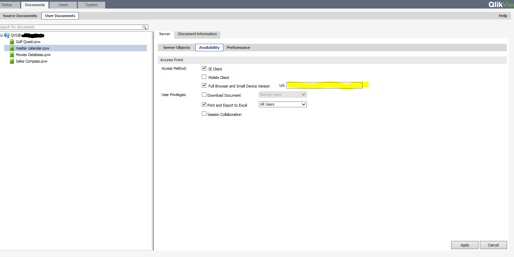Select the Availability tab
The width and height of the screenshot is (514, 257).
tap(209, 48)
